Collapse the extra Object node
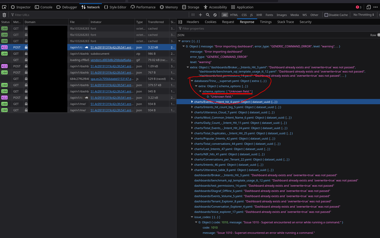Image resolution: width=380 pixels, height=238 pixels. coord(188,67)
